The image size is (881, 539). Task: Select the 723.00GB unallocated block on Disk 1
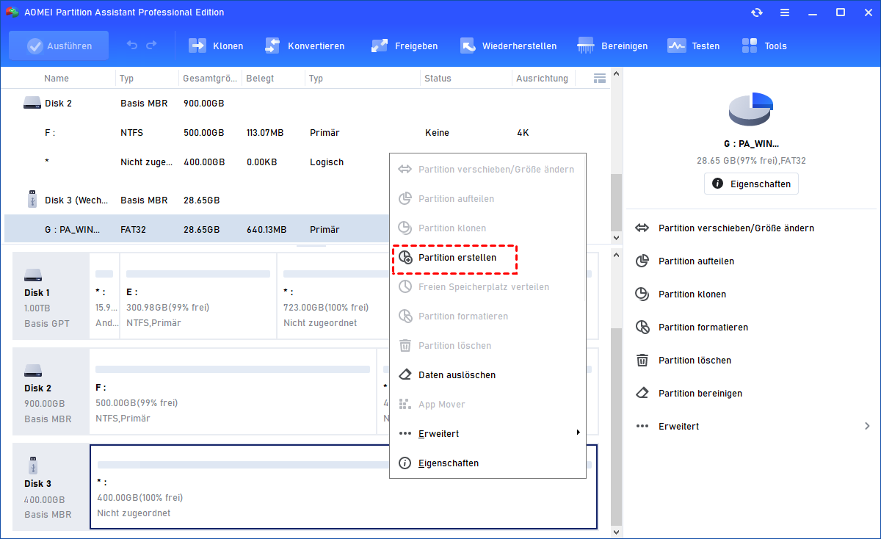tap(333, 296)
